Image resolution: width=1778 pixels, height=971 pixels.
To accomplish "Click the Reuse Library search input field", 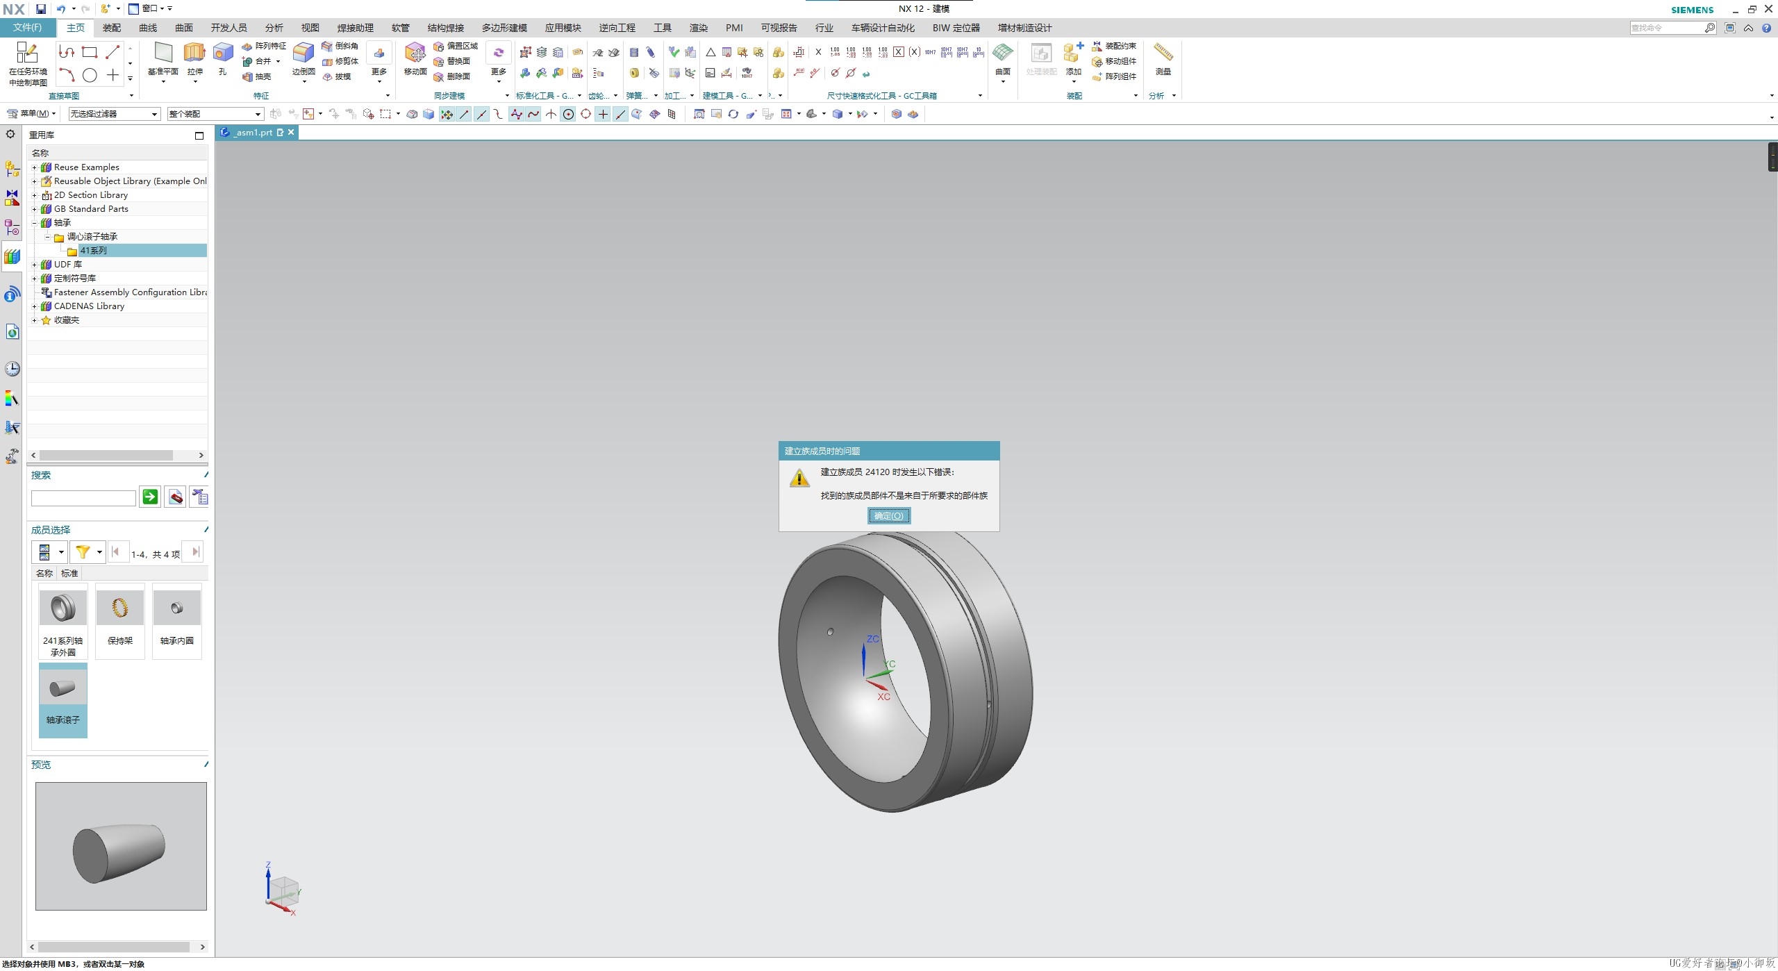I will tap(83, 498).
